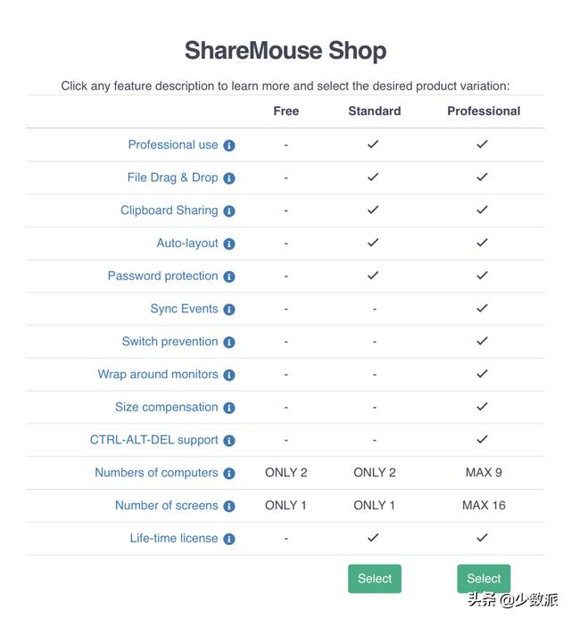Click the Professional column header
Viewport: 571px width, 620px height.
click(x=484, y=112)
